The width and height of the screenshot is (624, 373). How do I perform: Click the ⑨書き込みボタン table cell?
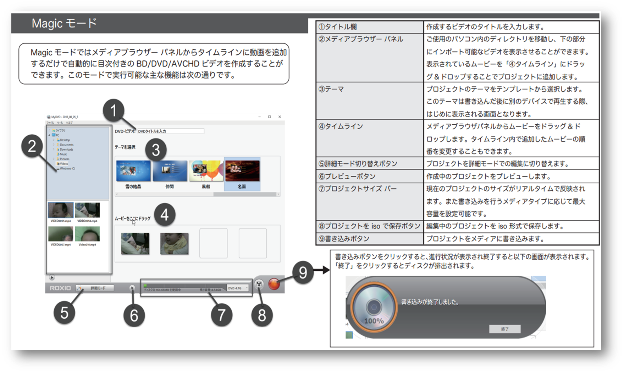click(370, 239)
